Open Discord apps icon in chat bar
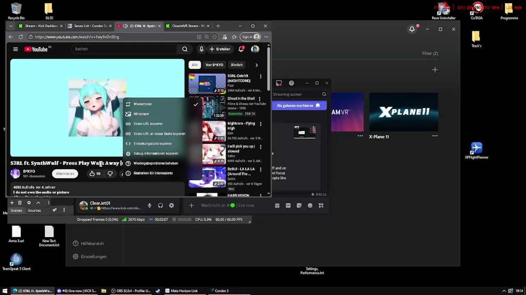526x295 pixels. pos(321,205)
